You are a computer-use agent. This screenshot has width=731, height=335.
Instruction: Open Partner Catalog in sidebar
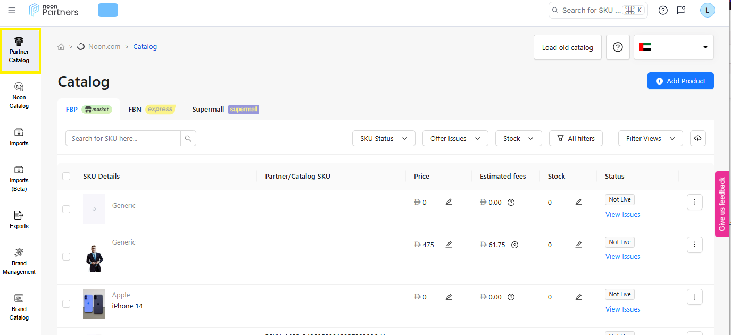tap(19, 51)
